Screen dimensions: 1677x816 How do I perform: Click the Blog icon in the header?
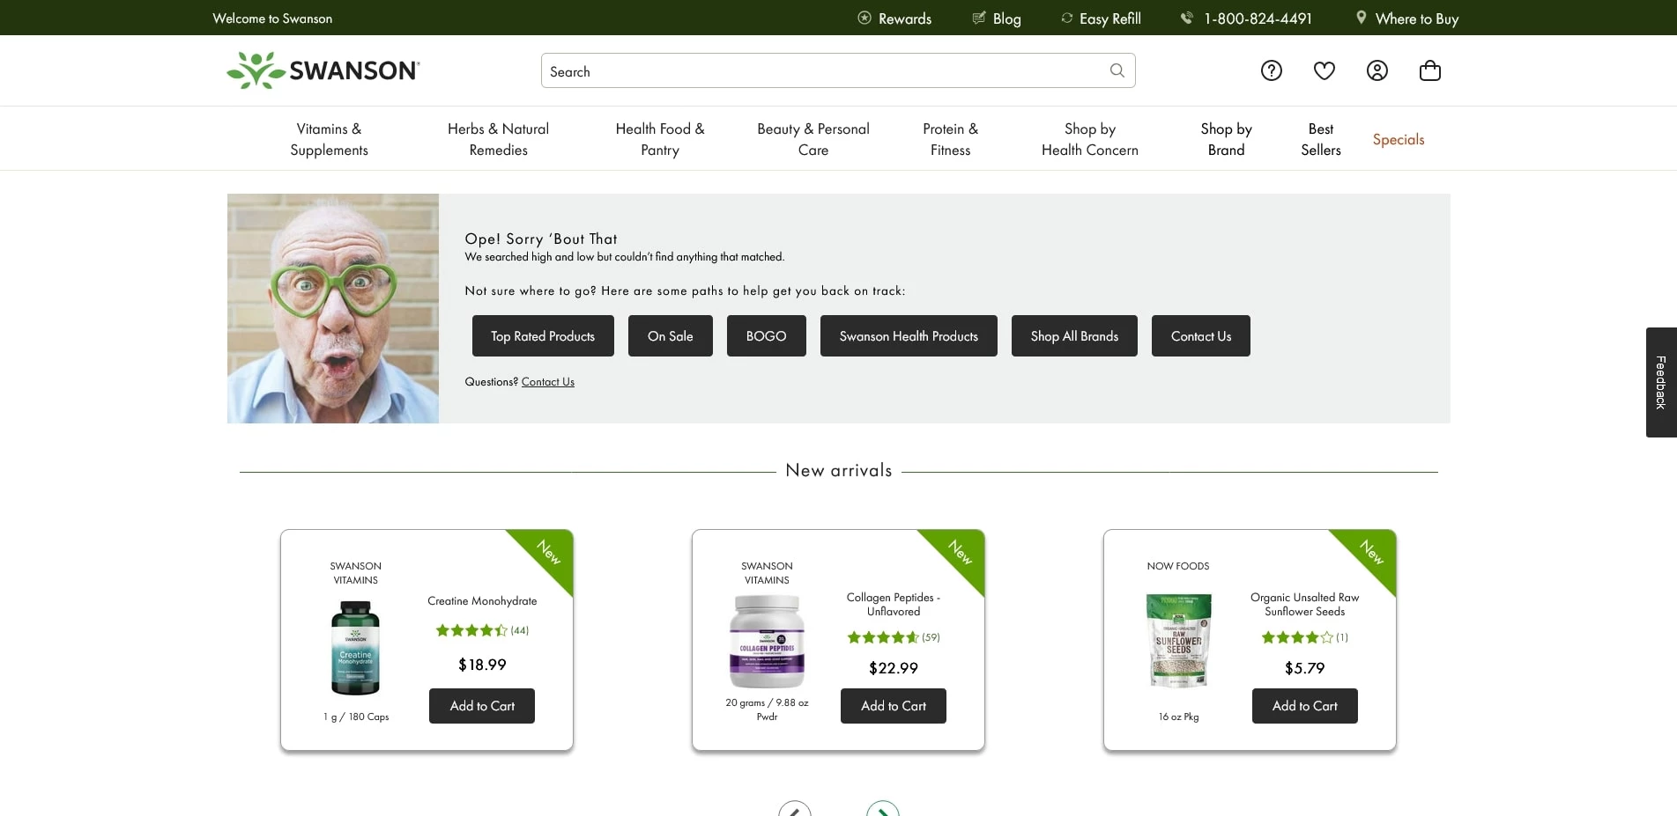pyautogui.click(x=976, y=17)
